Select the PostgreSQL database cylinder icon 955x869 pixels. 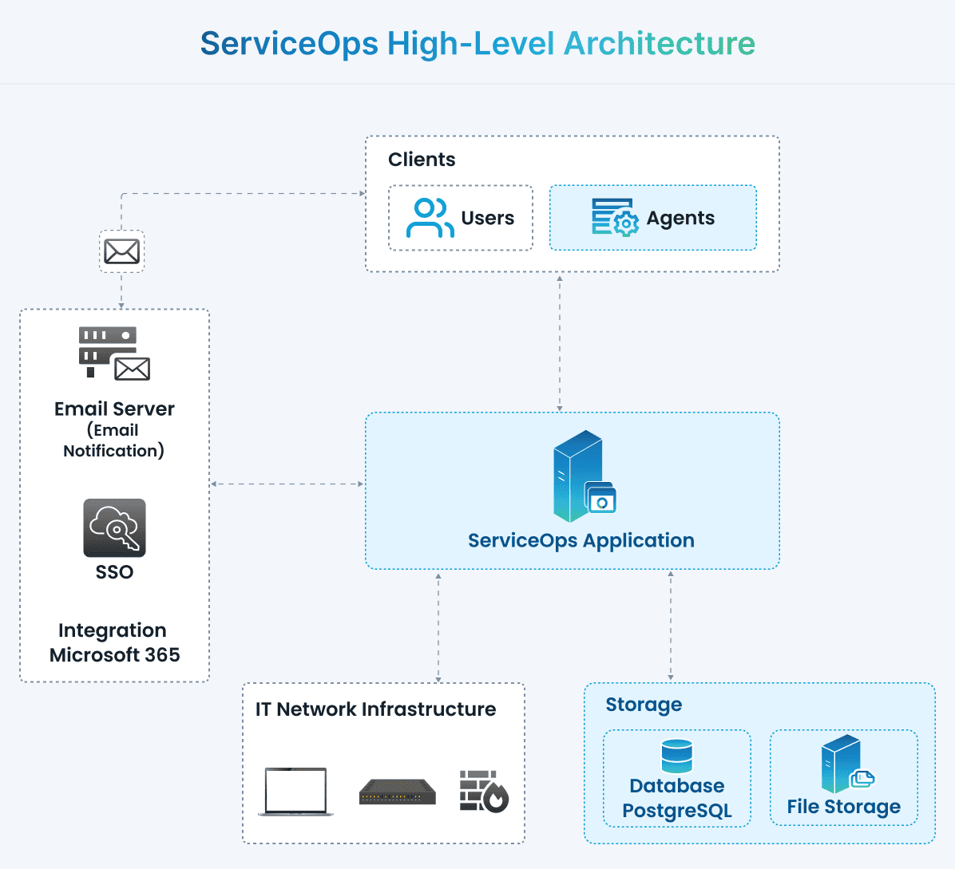pos(676,753)
